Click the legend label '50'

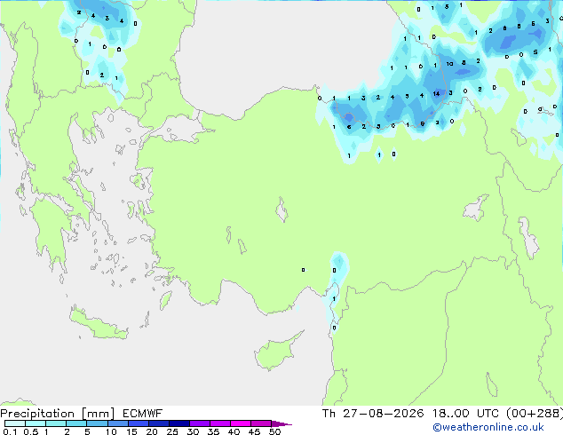pyautogui.click(x=274, y=431)
